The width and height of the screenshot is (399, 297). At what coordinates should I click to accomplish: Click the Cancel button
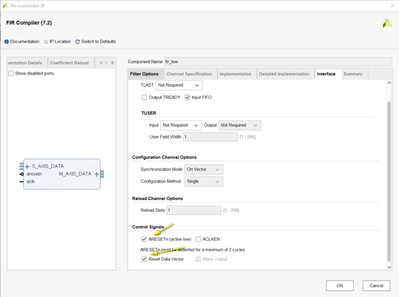[x=376, y=286]
